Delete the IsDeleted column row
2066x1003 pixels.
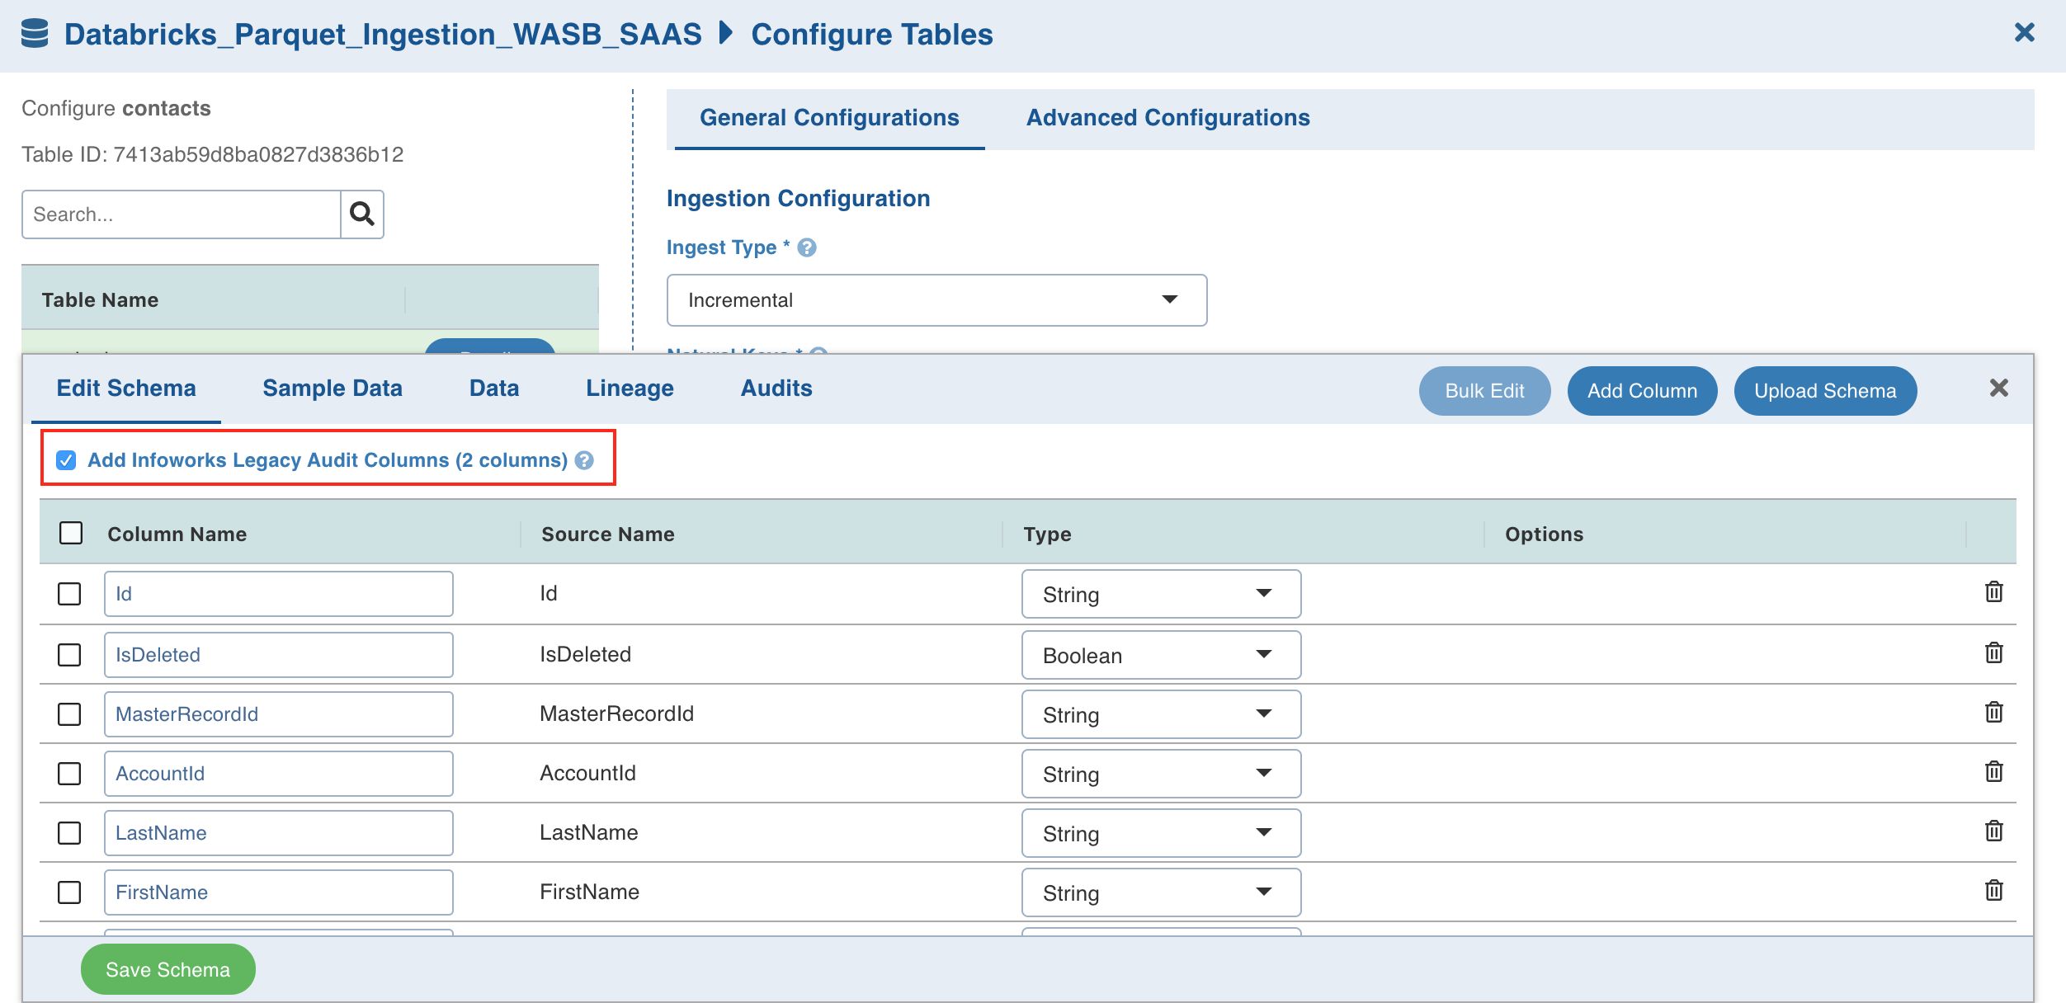click(1993, 653)
